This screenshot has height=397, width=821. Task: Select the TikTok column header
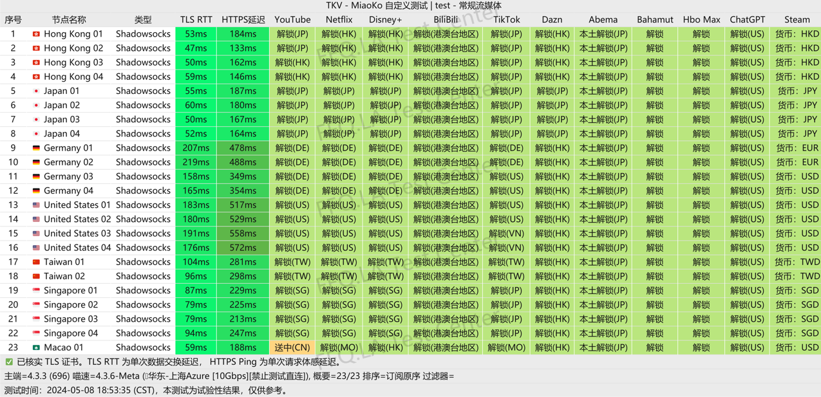tap(506, 20)
